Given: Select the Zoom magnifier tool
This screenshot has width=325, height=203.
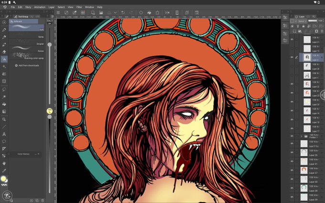Looking at the screenshot, I should [4, 119].
